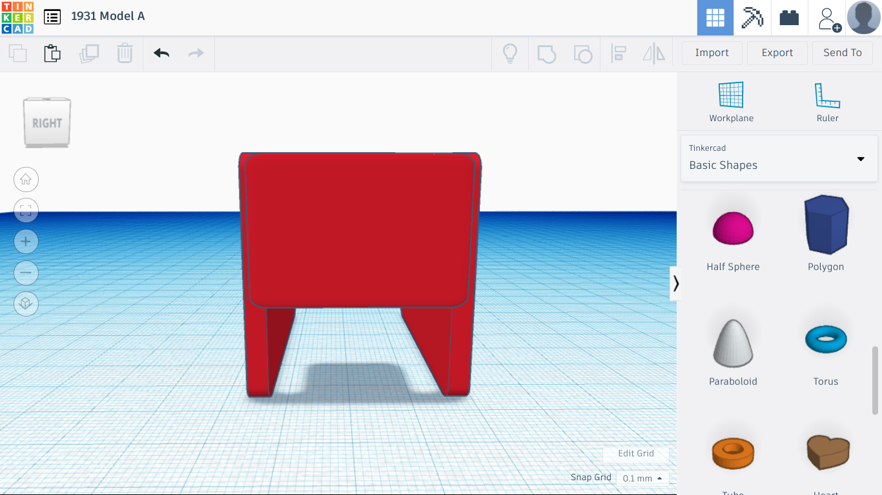Click the Edit Grid button
Screen dimensions: 882x495
click(635, 453)
